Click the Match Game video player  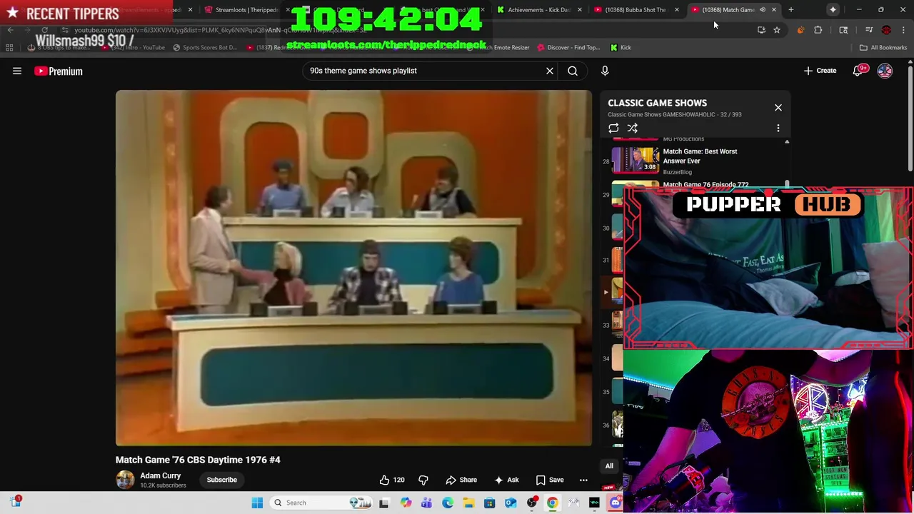point(353,268)
